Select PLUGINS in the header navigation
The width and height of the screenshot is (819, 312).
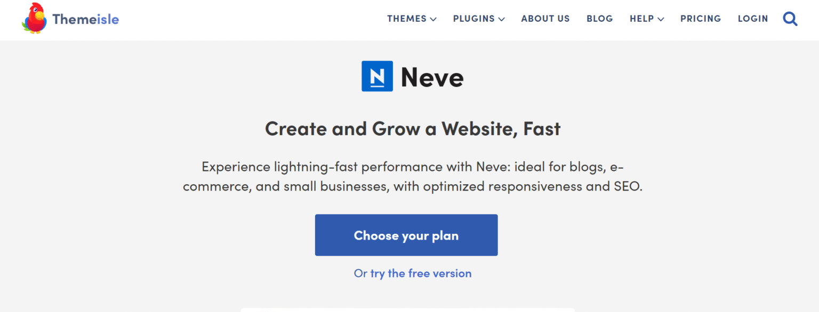[x=473, y=19]
